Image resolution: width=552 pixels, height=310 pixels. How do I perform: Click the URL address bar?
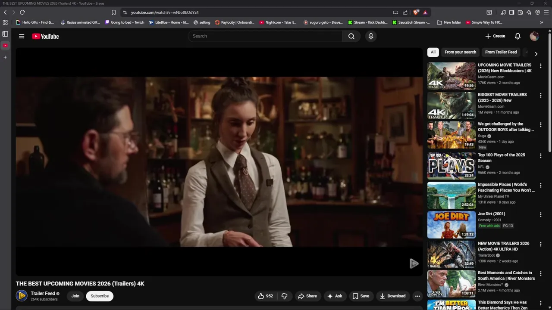click(x=259, y=12)
